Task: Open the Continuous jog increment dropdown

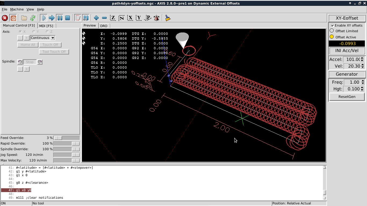Action: [x=43, y=38]
